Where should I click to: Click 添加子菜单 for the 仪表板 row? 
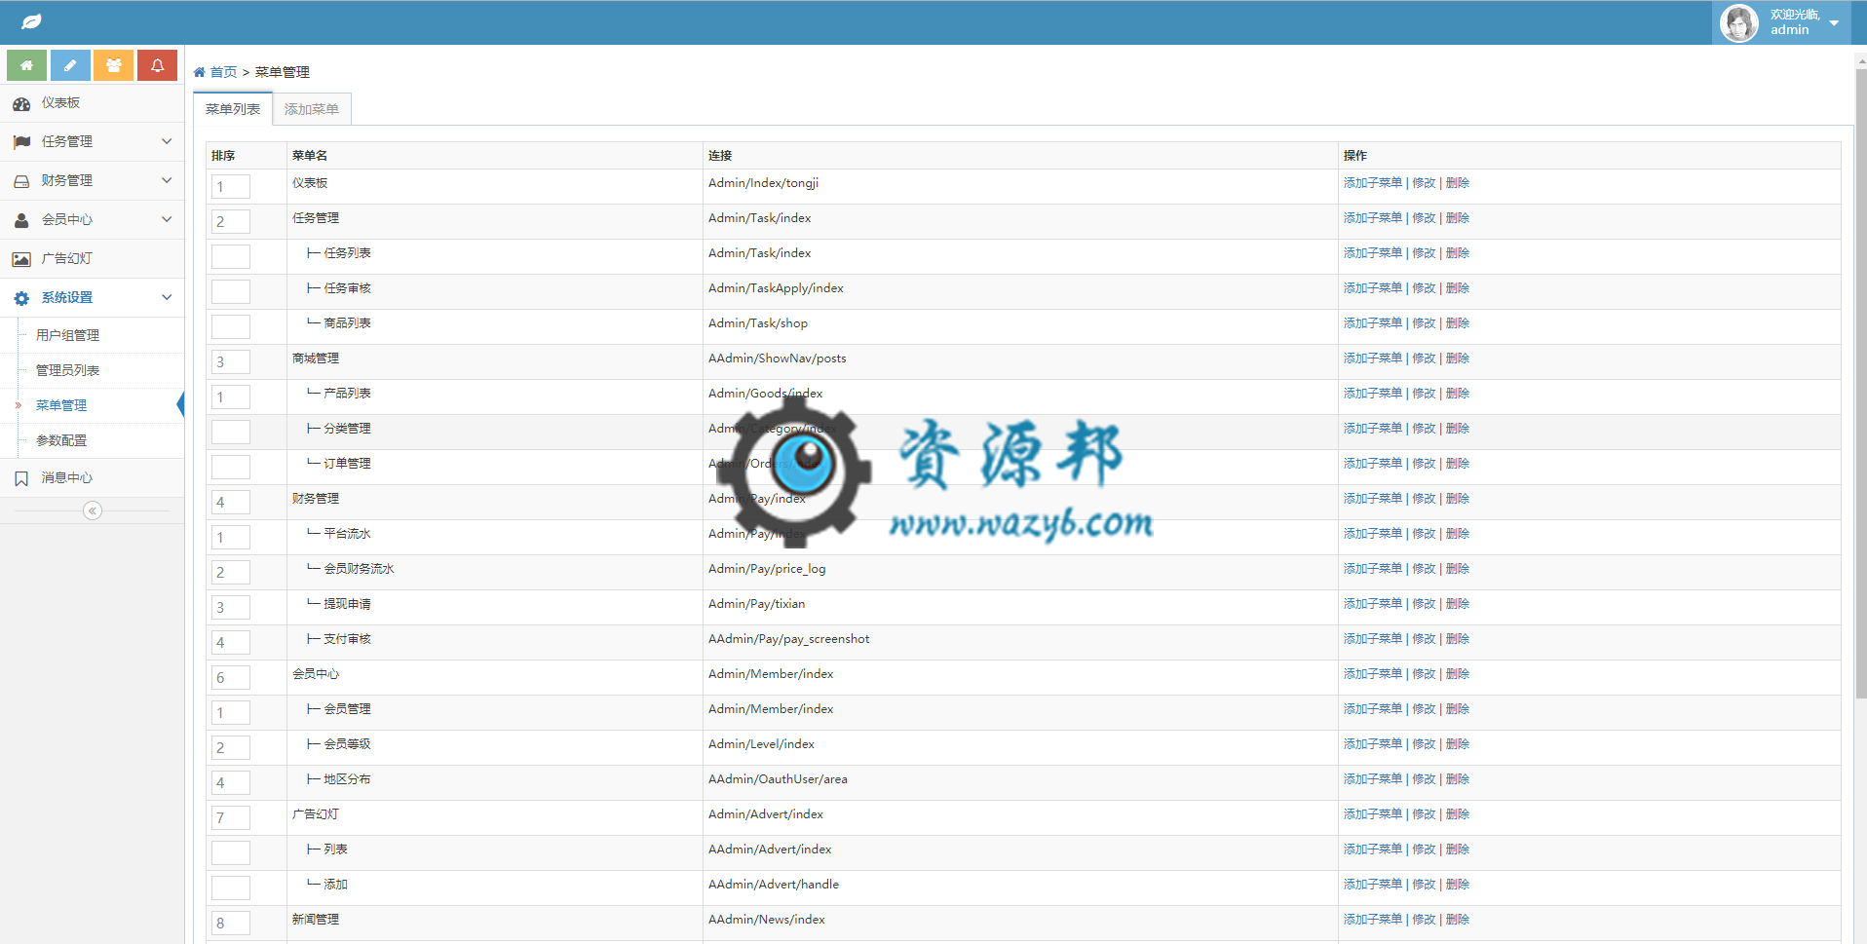(x=1373, y=183)
